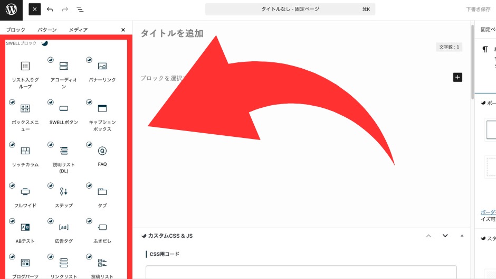
Task: Redo the last change
Action: [x=65, y=9]
